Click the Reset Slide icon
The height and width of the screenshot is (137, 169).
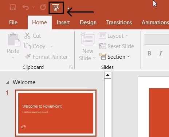click(x=102, y=46)
